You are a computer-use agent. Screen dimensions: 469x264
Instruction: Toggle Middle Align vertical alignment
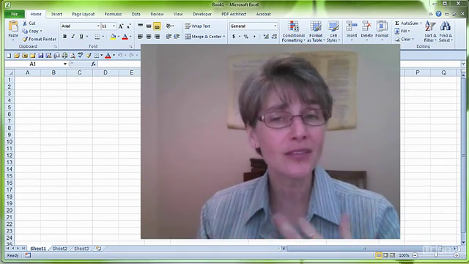[x=149, y=26]
